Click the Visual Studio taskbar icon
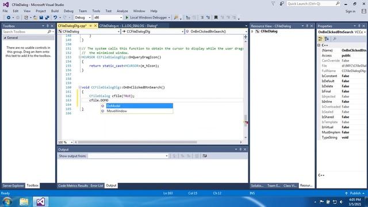Image resolution: width=368 pixels, height=207 pixels. click(40, 202)
